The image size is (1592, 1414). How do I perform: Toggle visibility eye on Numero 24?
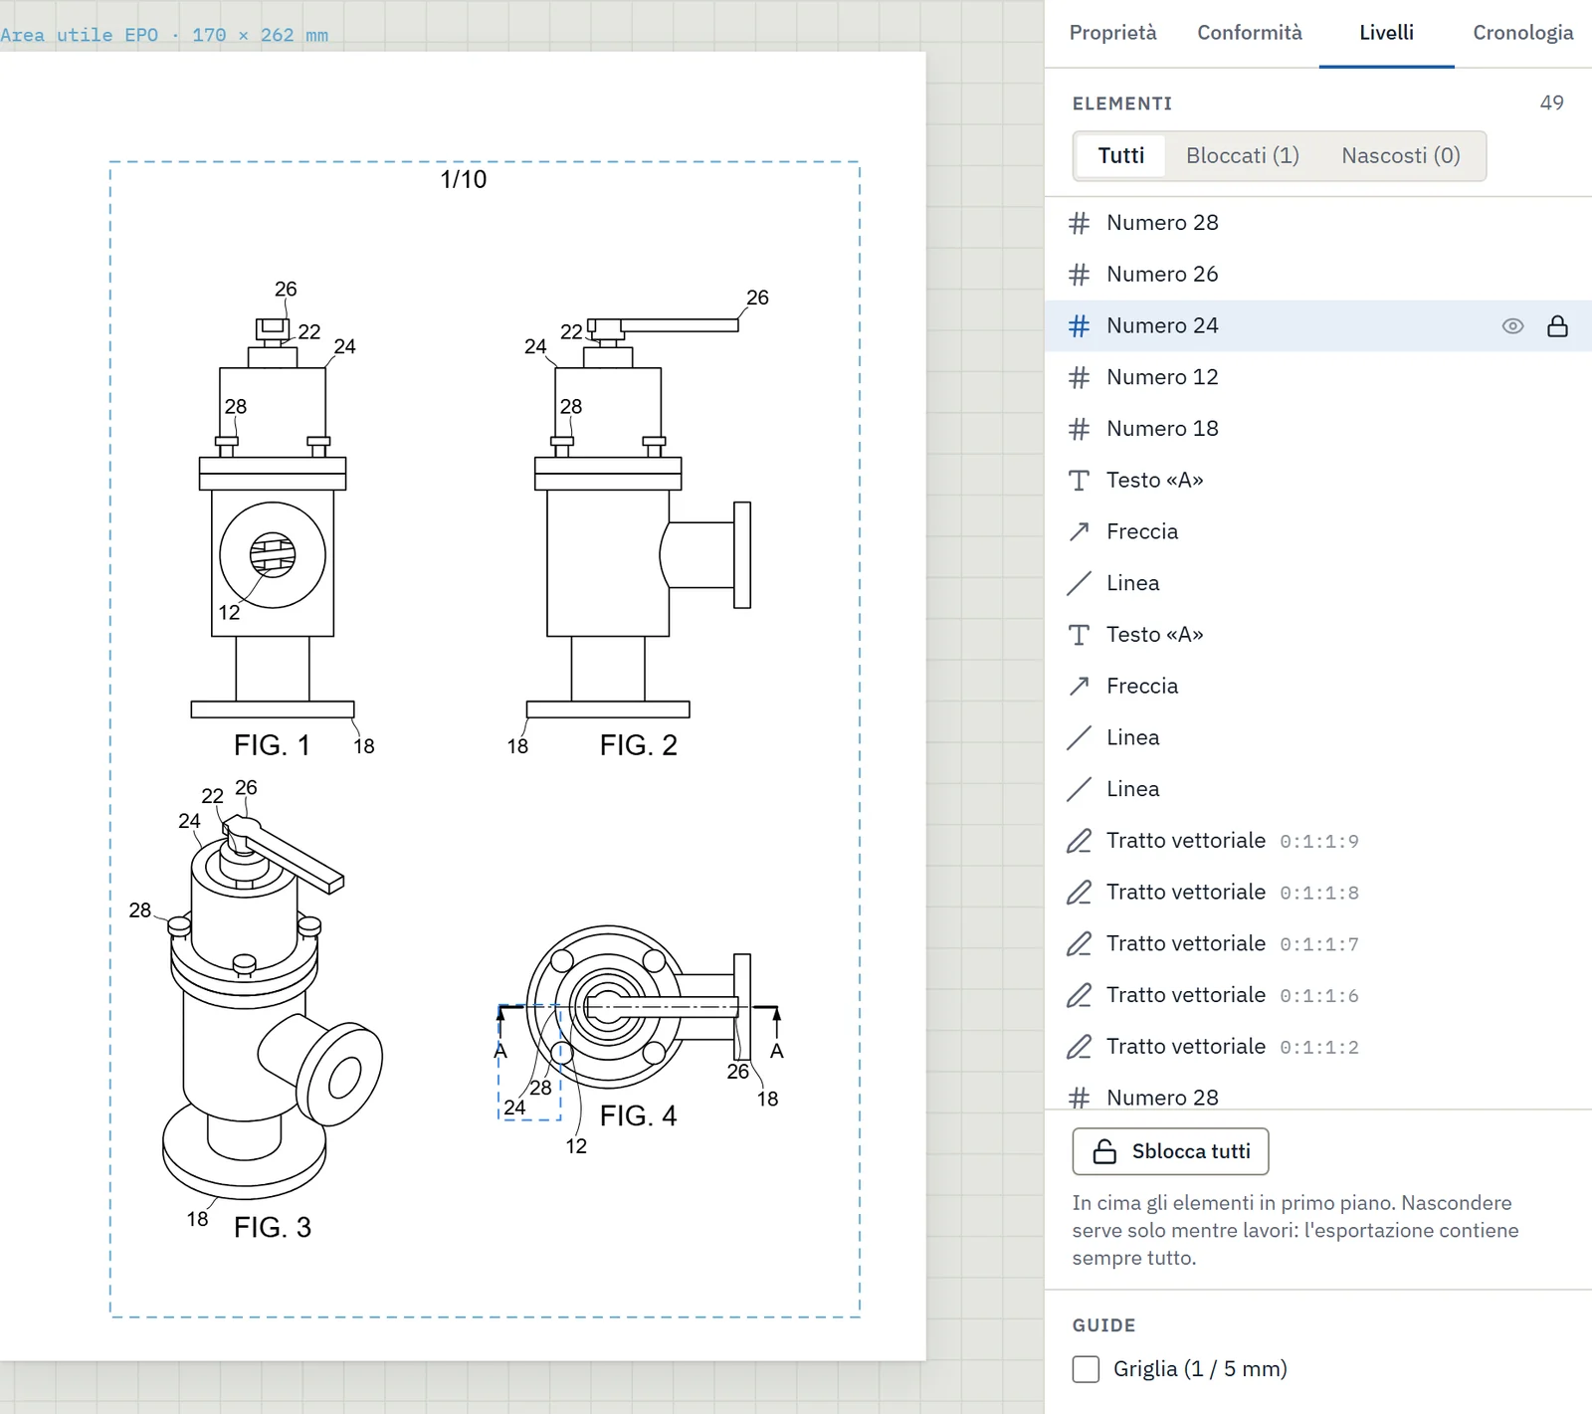(1512, 326)
